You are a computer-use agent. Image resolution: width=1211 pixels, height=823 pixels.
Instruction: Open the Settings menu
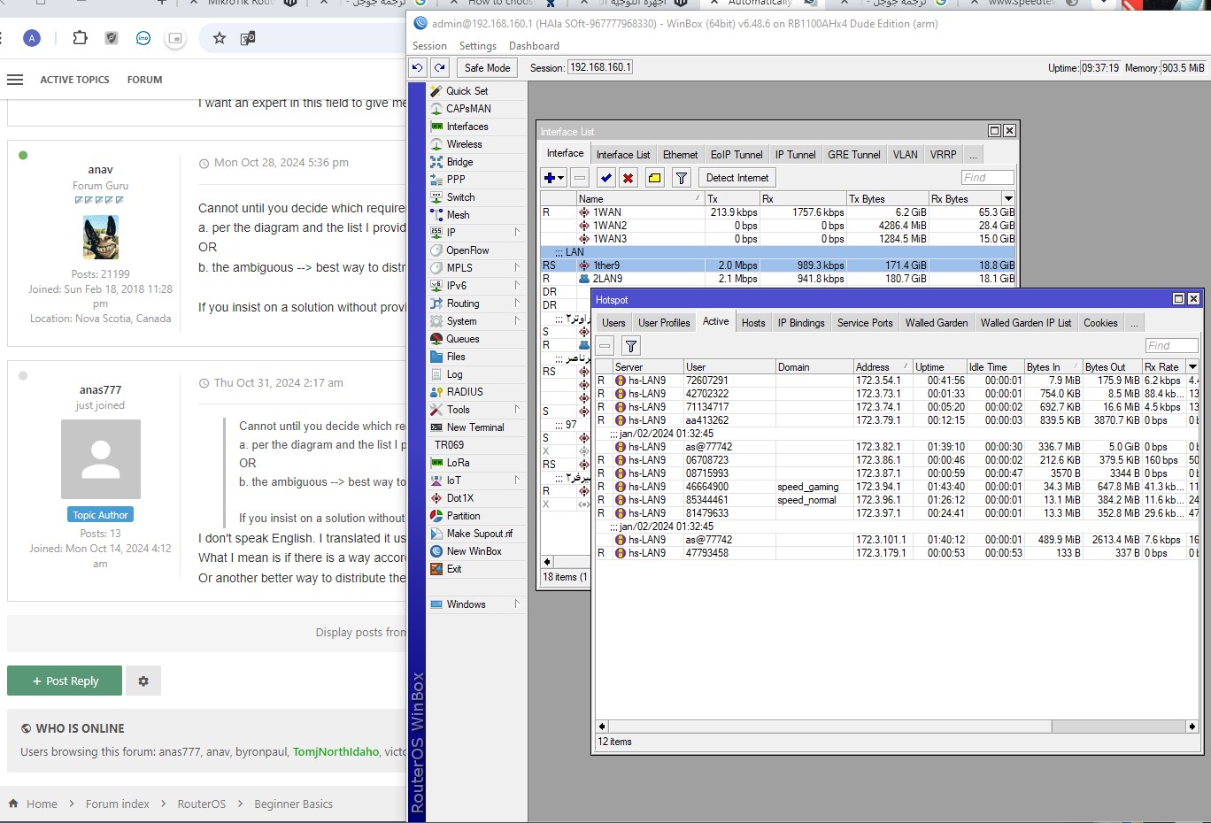[x=478, y=46]
